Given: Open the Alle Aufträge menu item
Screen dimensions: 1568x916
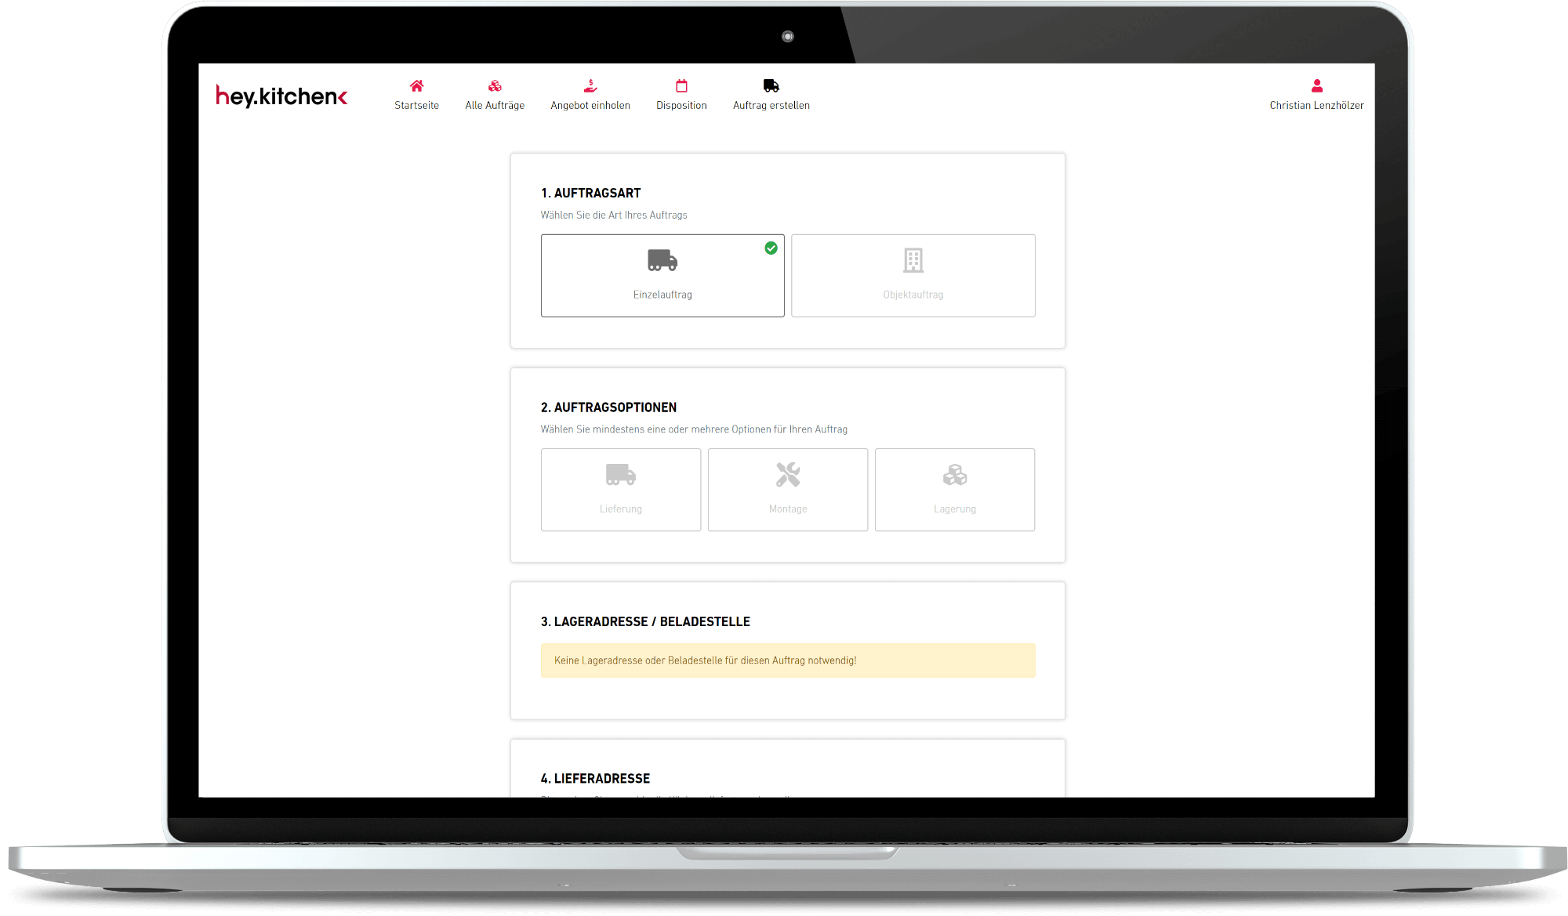Looking at the screenshot, I should 495,105.
